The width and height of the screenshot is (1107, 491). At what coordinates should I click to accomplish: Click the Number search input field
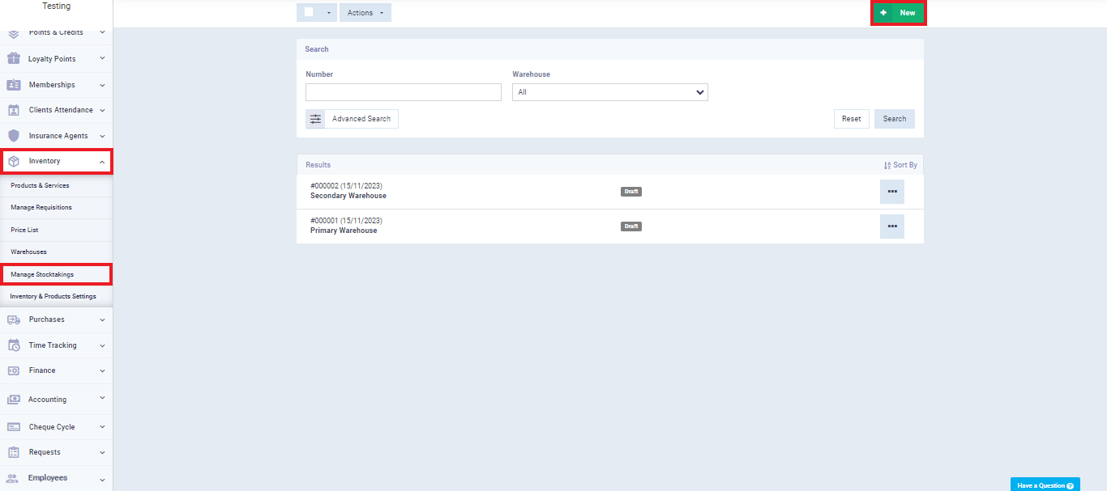point(403,92)
